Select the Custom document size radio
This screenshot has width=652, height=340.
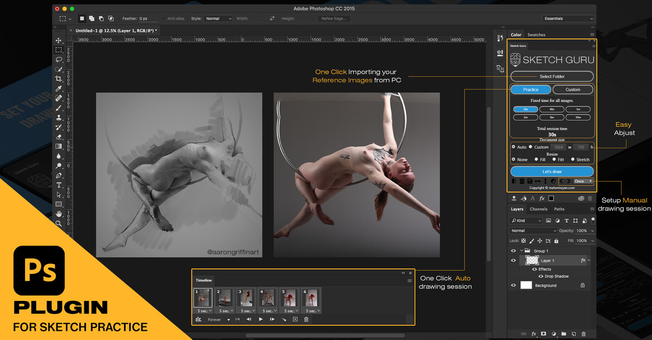point(530,147)
